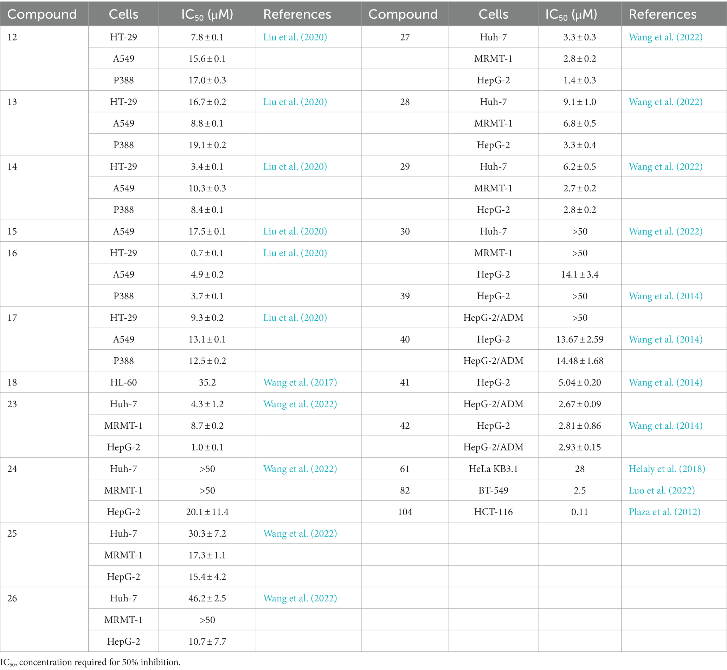Image resolution: width=727 pixels, height=670 pixels.
Task: Click the value 10.7 ± 7.7
Action: click(x=207, y=642)
